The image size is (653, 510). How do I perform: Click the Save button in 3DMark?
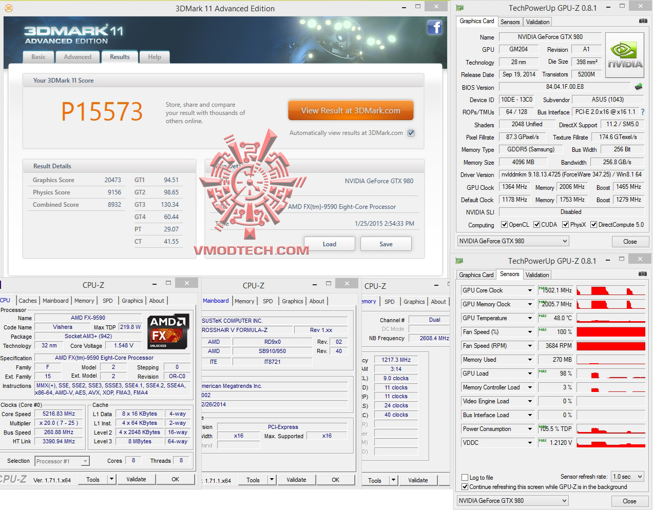click(x=386, y=244)
